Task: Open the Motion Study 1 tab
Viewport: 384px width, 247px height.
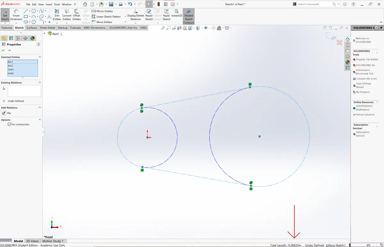Action: (x=53, y=241)
